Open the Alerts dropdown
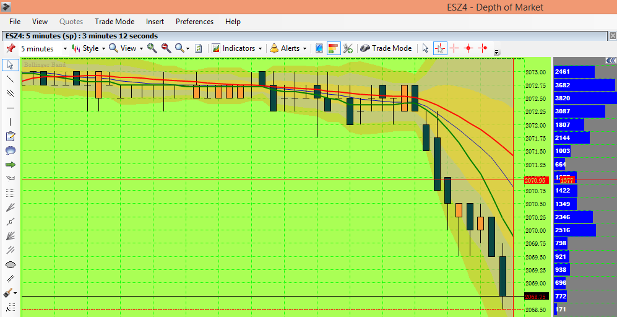617x317 pixels. (x=288, y=48)
